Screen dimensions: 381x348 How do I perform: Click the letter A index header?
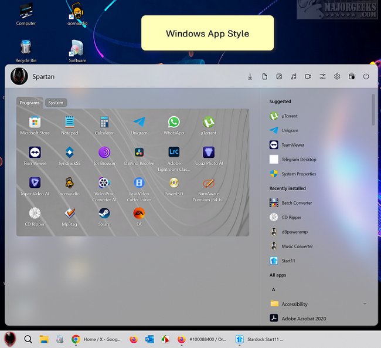[x=273, y=289]
